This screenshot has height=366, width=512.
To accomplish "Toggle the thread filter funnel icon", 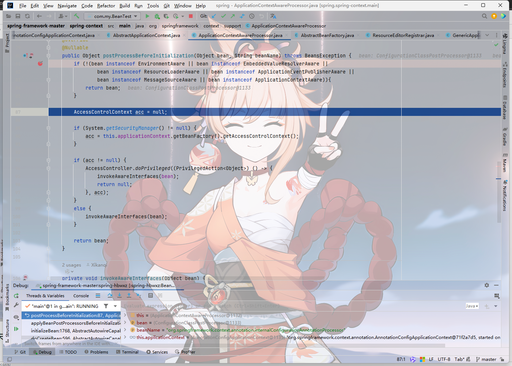I will (x=106, y=306).
